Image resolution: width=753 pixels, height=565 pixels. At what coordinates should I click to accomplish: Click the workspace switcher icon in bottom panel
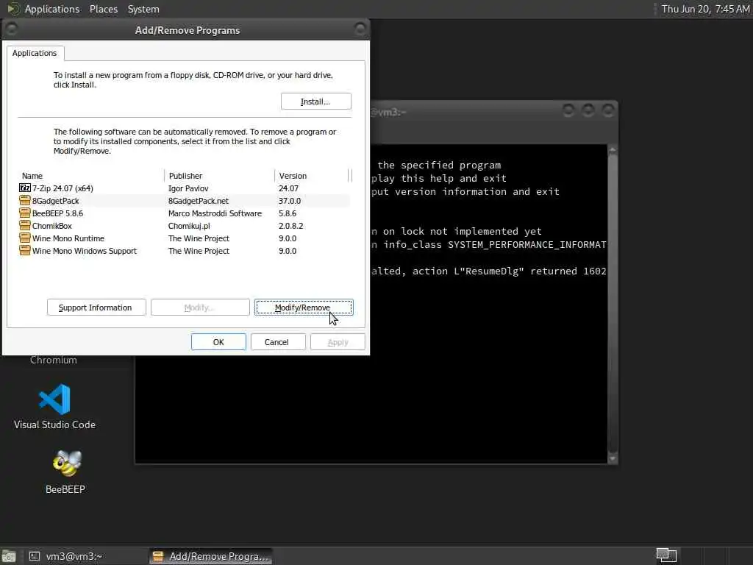coord(666,555)
